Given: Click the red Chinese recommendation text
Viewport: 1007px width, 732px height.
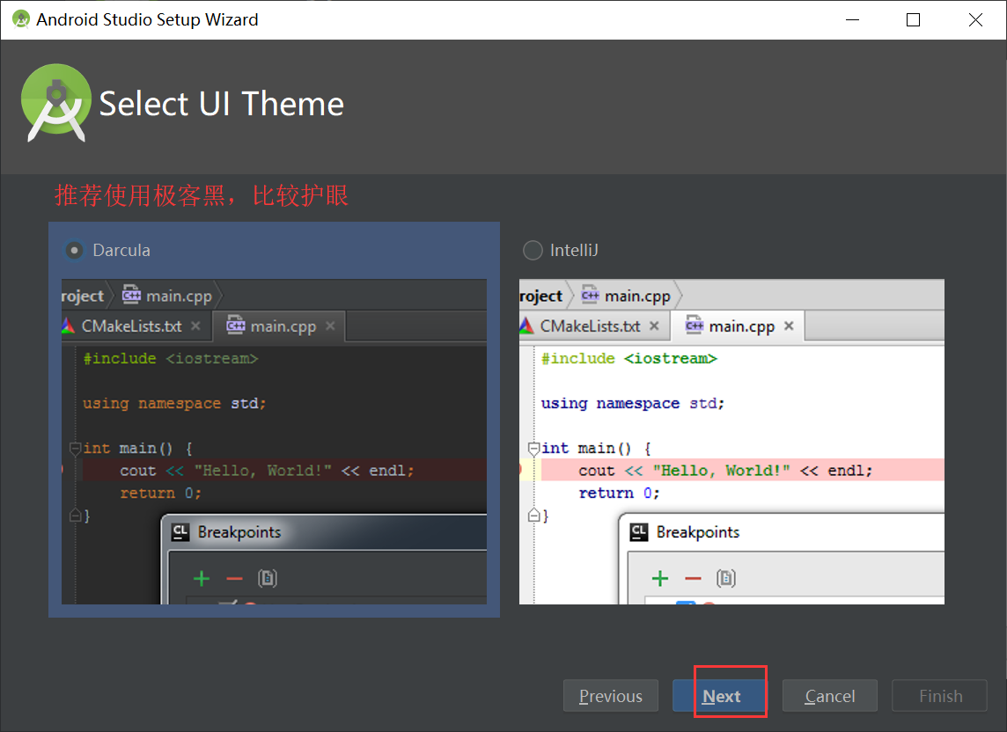Looking at the screenshot, I should point(202,195).
